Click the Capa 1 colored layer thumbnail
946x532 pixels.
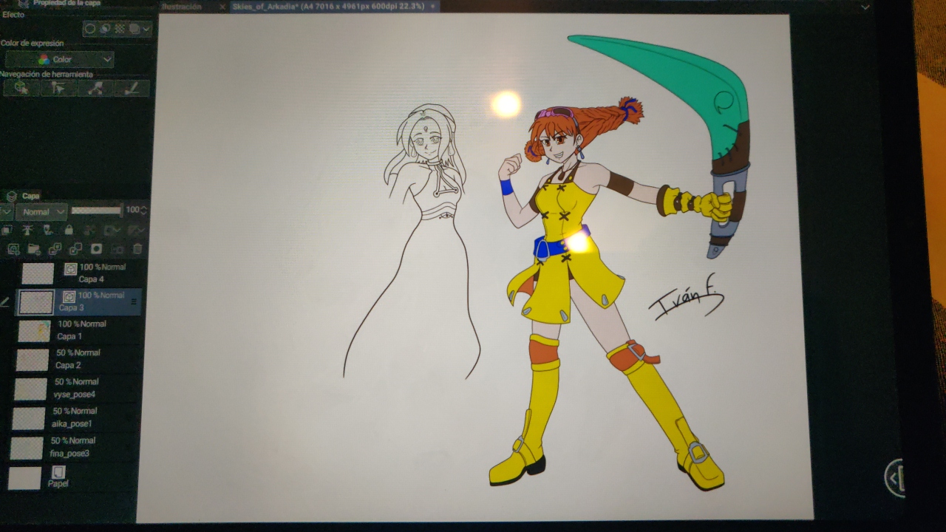pos(34,330)
